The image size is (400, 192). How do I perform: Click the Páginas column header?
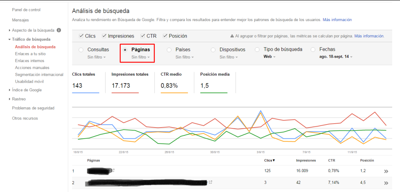[x=93, y=160]
